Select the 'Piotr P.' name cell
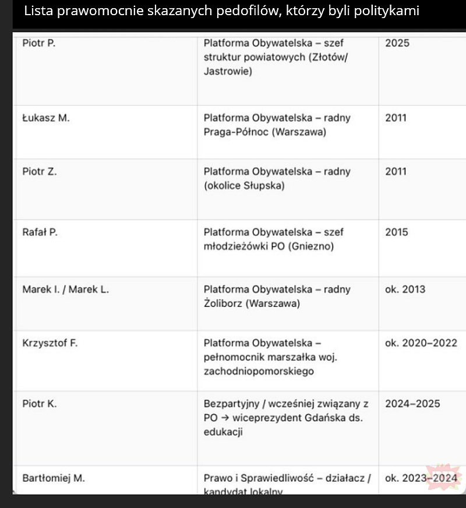This screenshot has width=466, height=508. click(x=39, y=43)
